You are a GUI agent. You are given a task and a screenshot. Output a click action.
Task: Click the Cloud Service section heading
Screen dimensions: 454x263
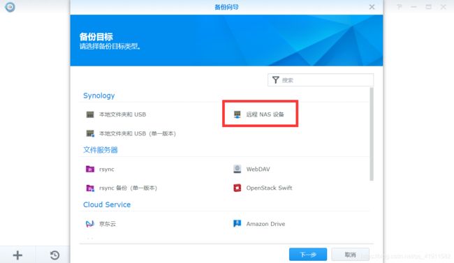[x=107, y=204]
